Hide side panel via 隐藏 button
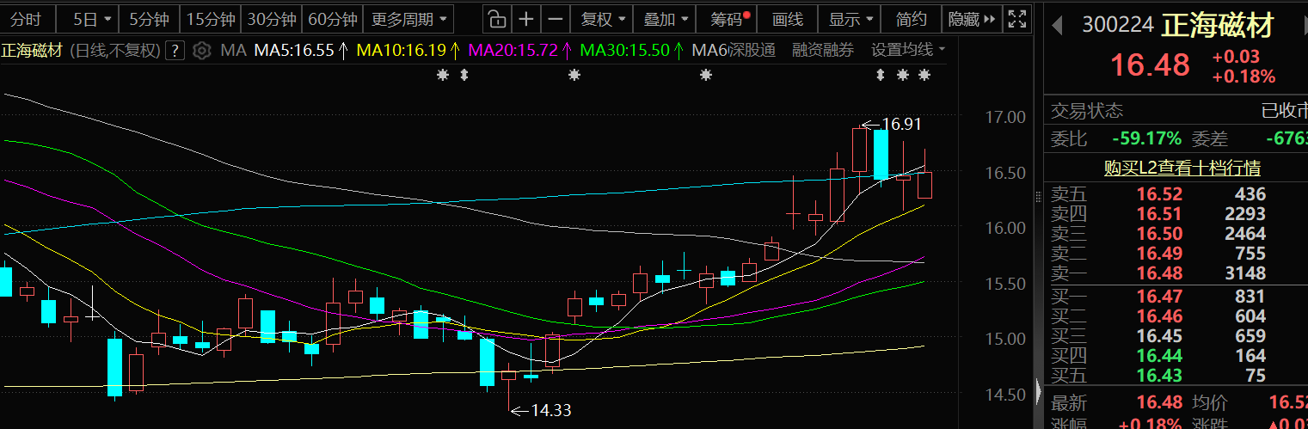This screenshot has width=1308, height=429. pyautogui.click(x=973, y=19)
